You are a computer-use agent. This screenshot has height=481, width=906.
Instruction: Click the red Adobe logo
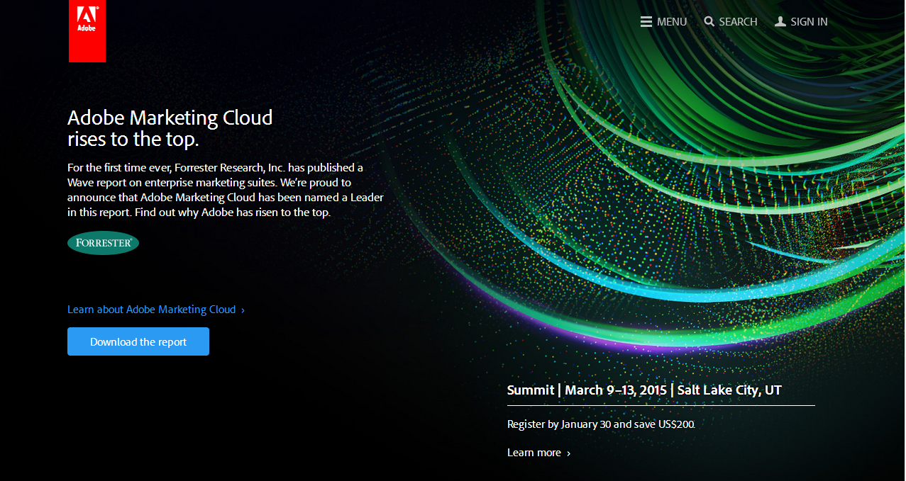(87, 31)
